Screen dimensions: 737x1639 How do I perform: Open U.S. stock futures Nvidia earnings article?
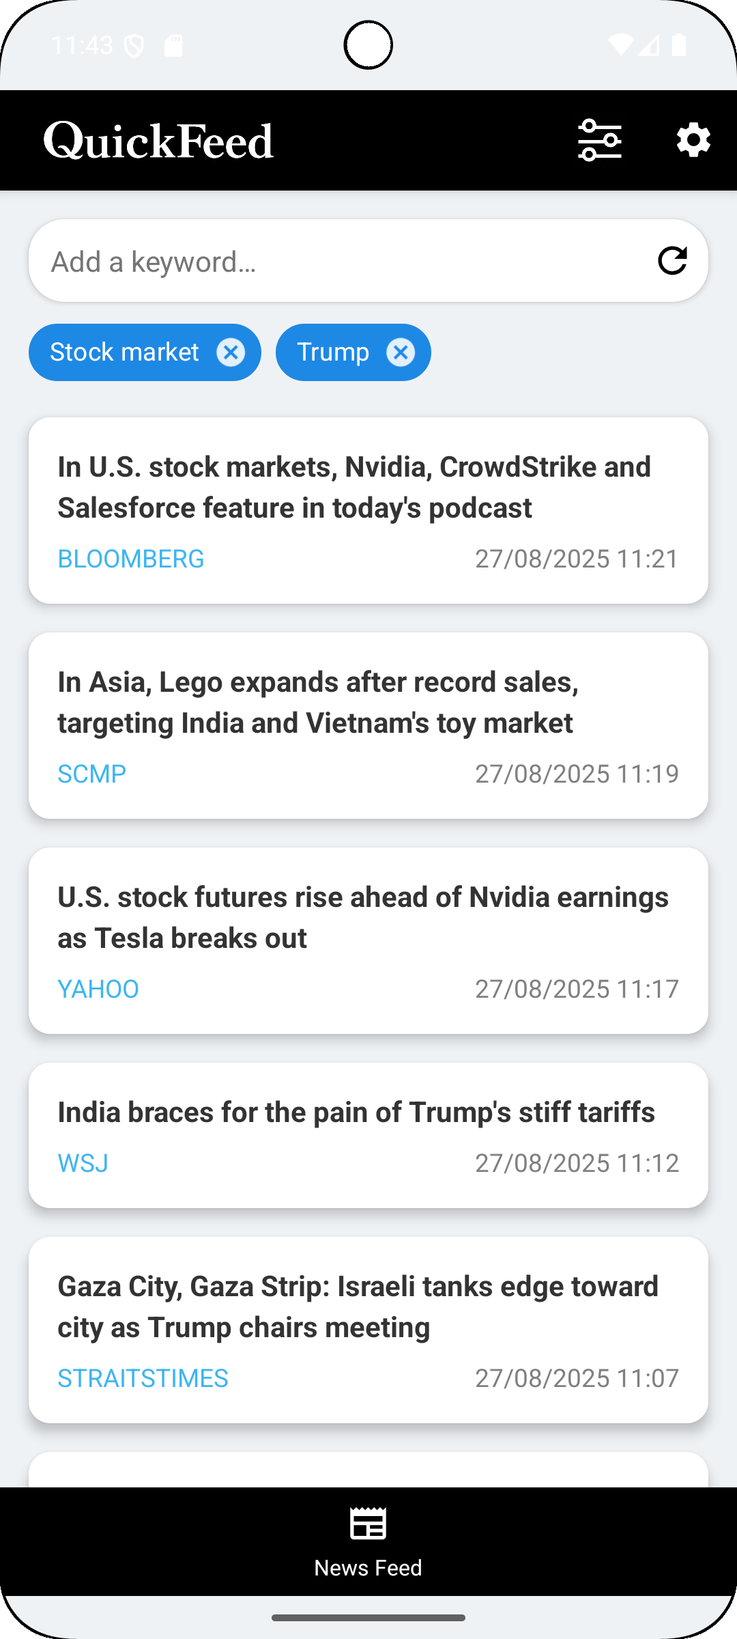tap(363, 918)
